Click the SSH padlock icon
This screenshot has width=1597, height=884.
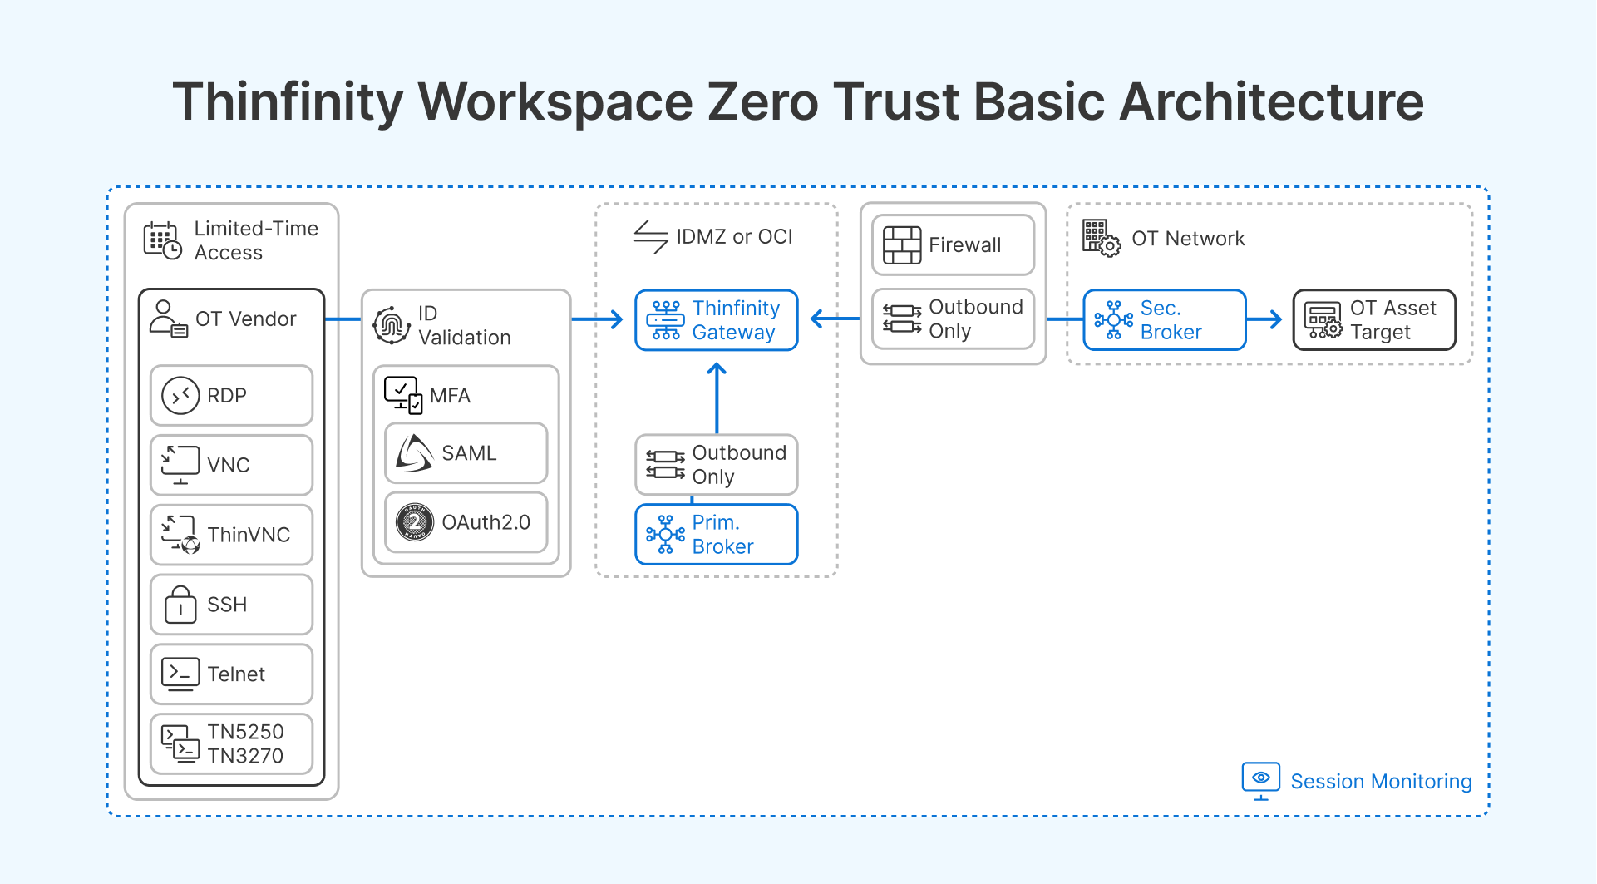click(x=180, y=605)
